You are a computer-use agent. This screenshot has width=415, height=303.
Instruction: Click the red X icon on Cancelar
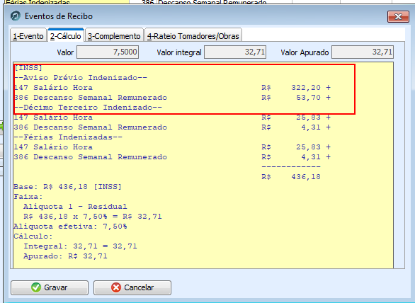point(116,287)
